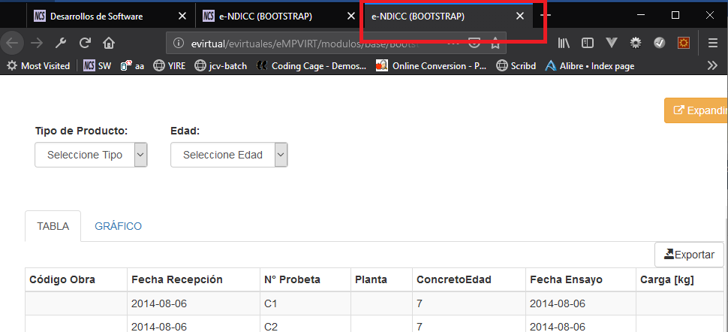Bookmark this page with the star

click(495, 43)
